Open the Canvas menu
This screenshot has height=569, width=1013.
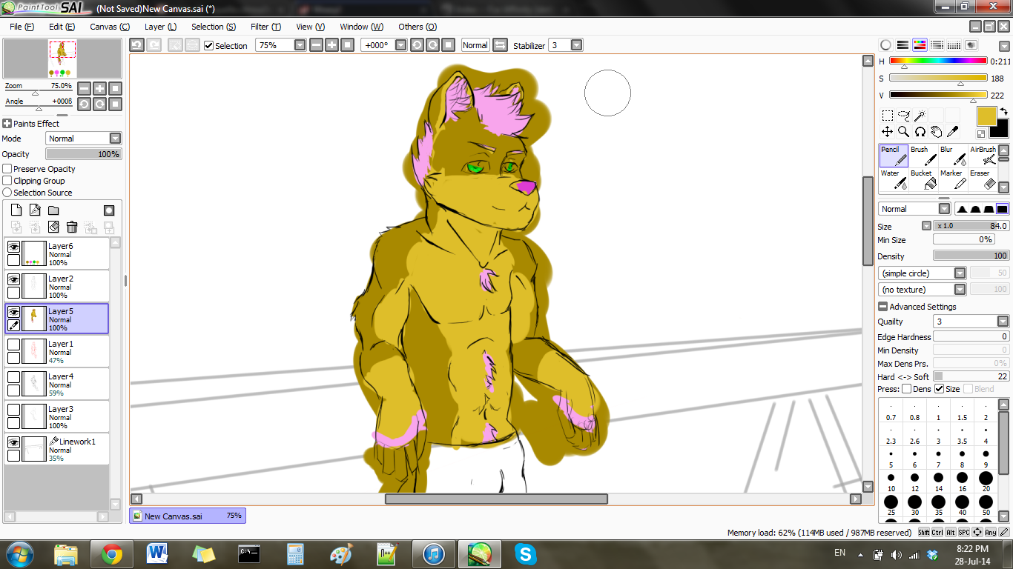[110, 27]
